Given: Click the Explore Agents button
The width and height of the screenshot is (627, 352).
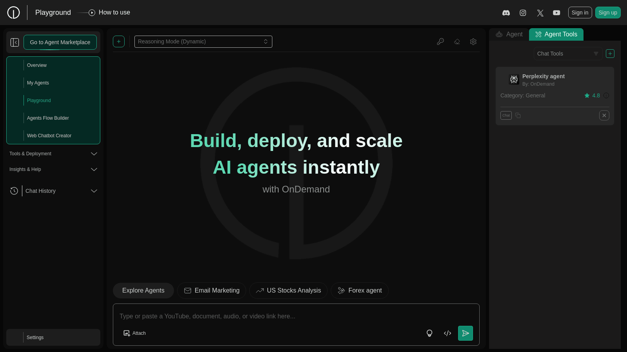Looking at the screenshot, I should 143,291.
